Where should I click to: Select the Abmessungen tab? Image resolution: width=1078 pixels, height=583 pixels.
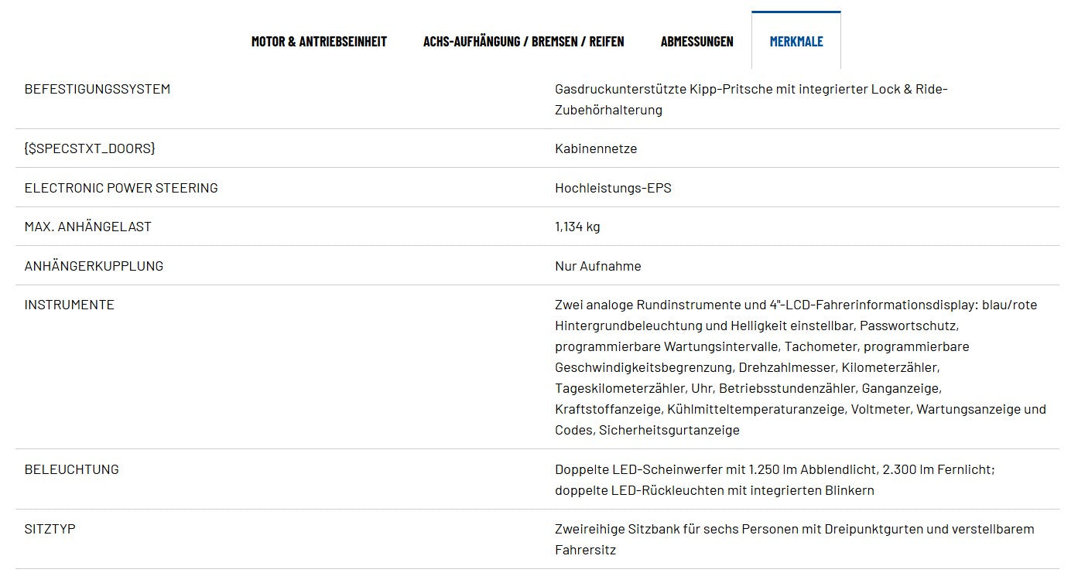[696, 42]
